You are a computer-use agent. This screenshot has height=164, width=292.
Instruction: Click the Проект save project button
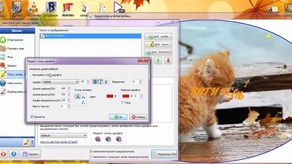[x=31, y=154]
